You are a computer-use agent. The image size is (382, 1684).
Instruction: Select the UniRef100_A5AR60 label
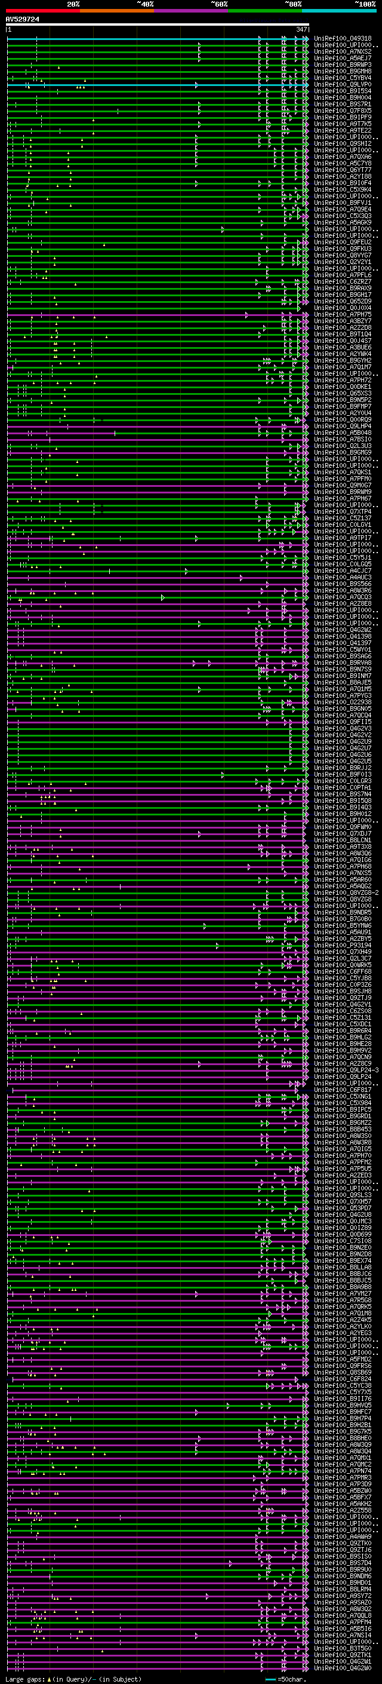[343, 880]
